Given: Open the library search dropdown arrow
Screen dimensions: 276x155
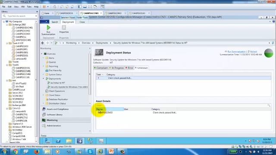Looking at the screenshot, I should [x=36, y=16].
